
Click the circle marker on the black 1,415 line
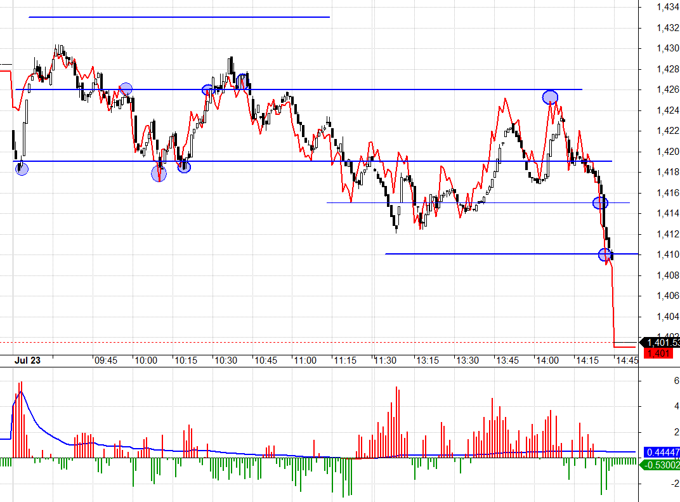coord(600,203)
